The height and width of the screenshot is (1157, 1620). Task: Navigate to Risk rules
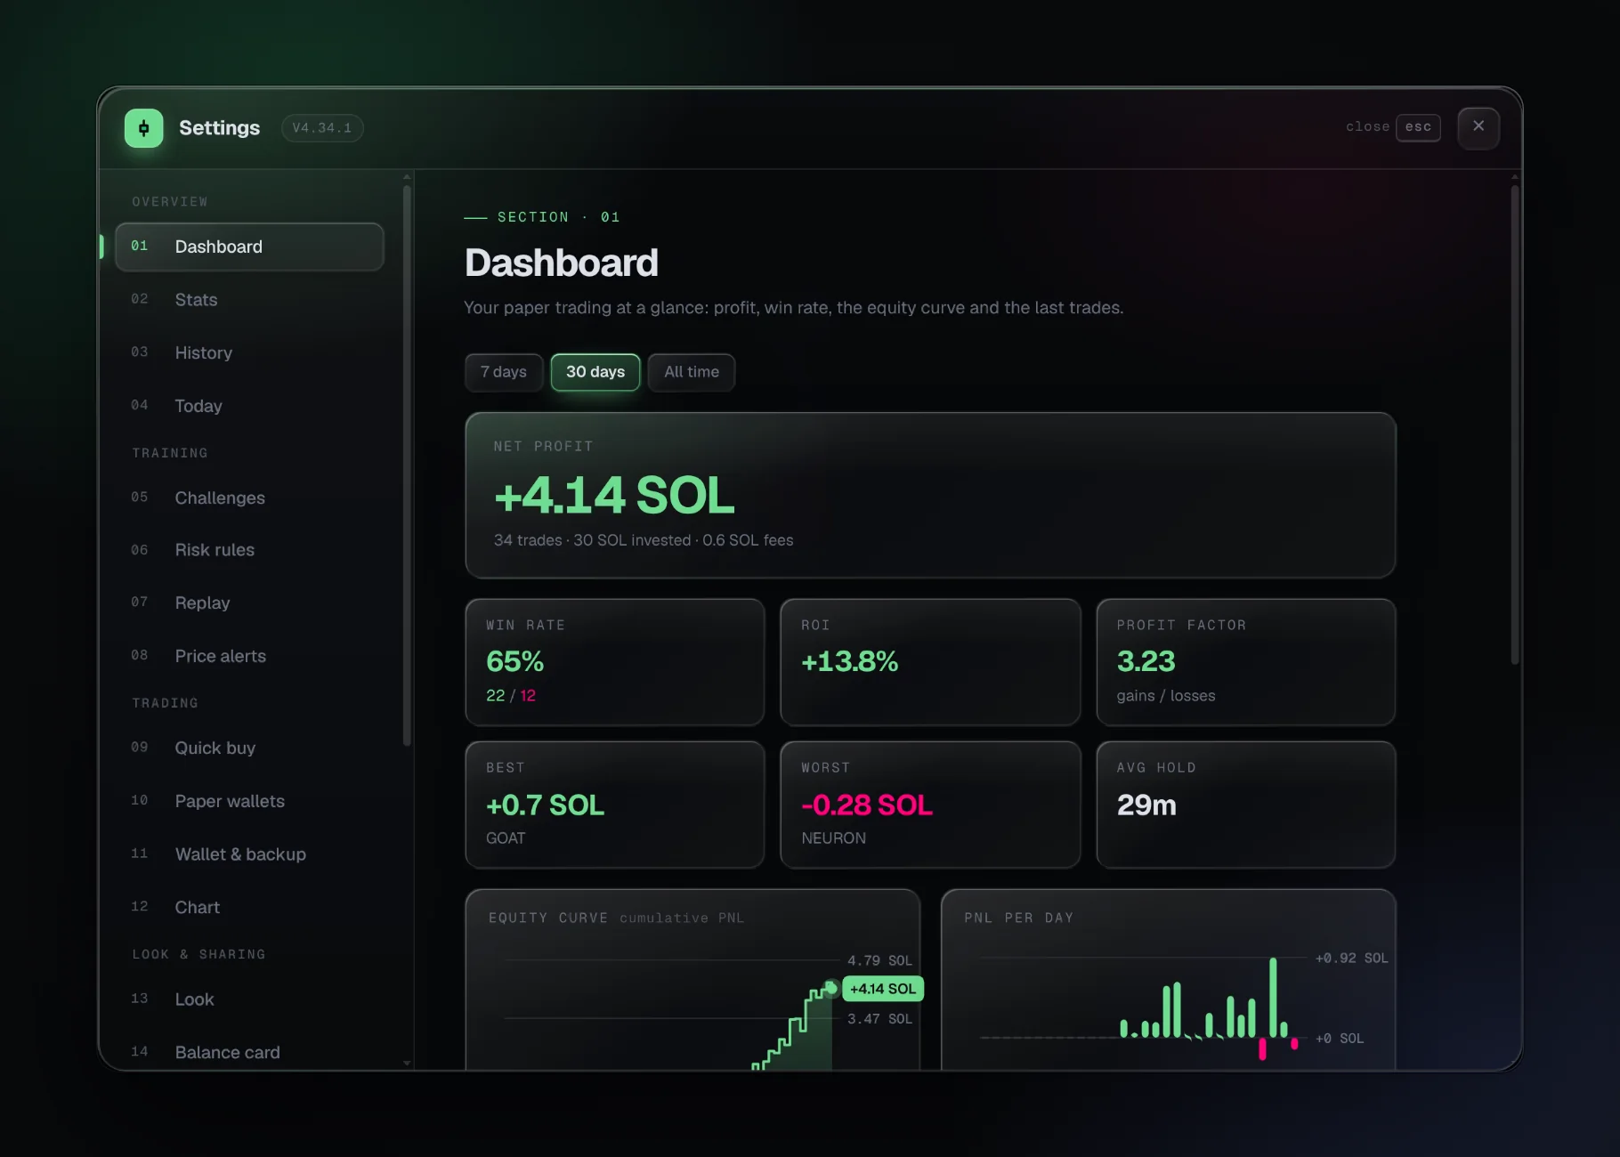pos(249,550)
